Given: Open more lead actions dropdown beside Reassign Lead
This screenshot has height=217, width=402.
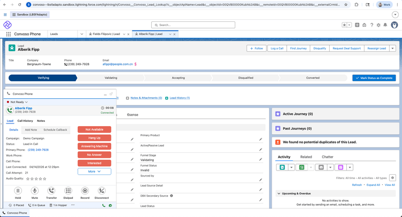Looking at the screenshot, I should [x=392, y=48].
